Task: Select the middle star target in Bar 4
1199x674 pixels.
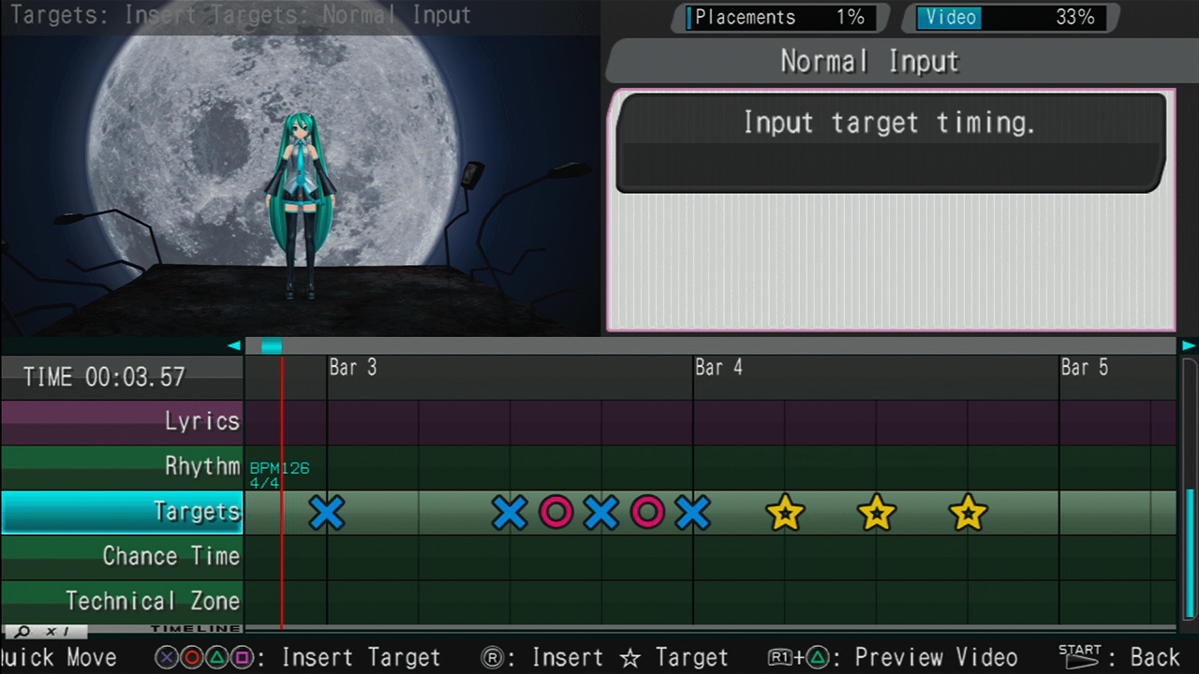Action: pos(876,513)
